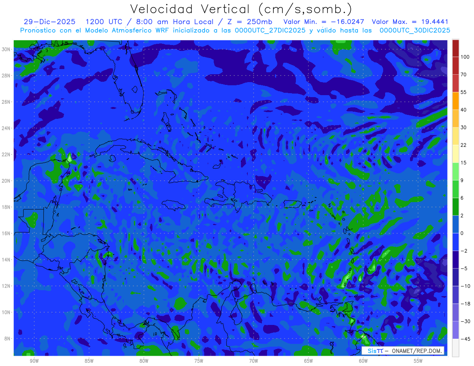
Task: Pick the violet swatch between -45 and -30
Action: pos(455,330)
